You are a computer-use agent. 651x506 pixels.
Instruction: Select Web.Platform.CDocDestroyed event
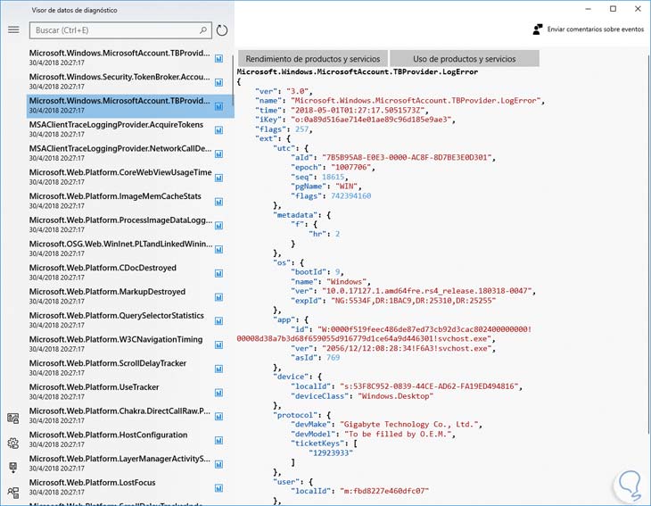[x=130, y=272]
